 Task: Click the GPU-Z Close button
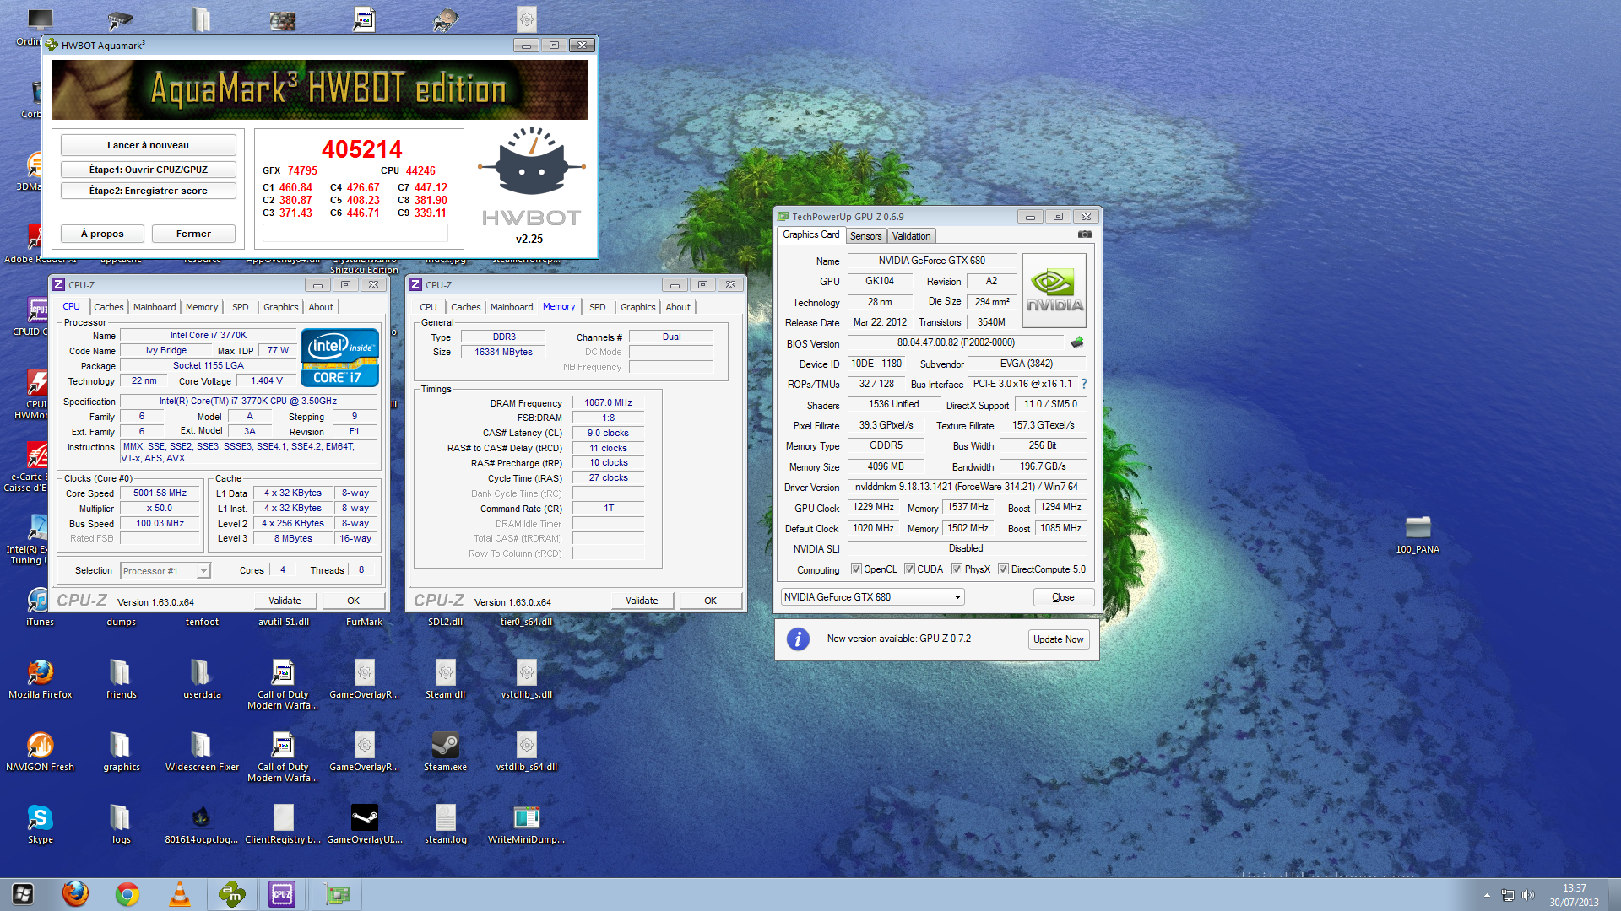1063,597
